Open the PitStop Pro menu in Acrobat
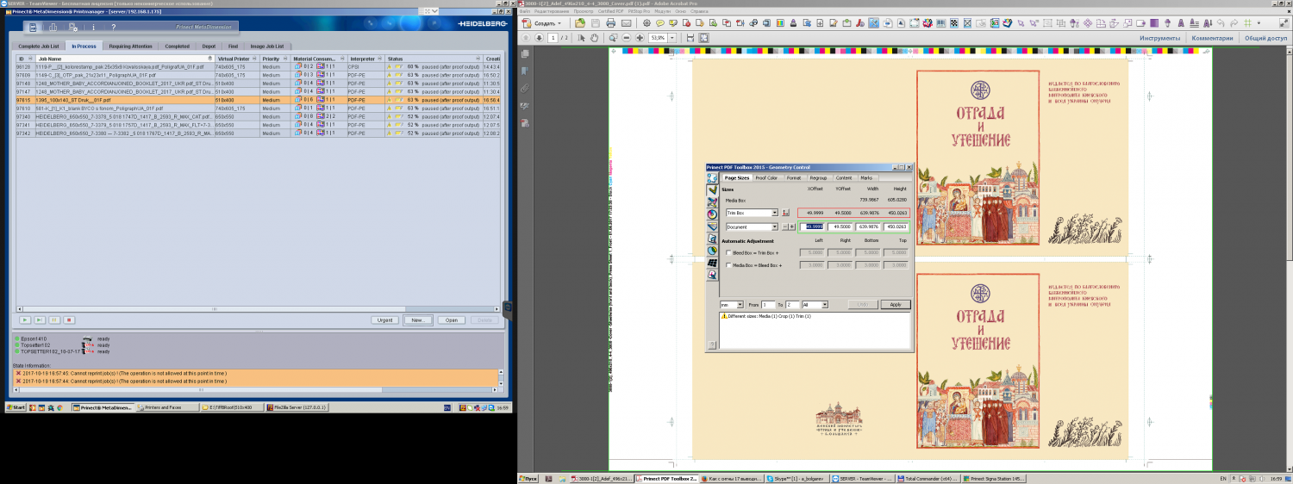This screenshot has width=1293, height=484. [x=637, y=11]
